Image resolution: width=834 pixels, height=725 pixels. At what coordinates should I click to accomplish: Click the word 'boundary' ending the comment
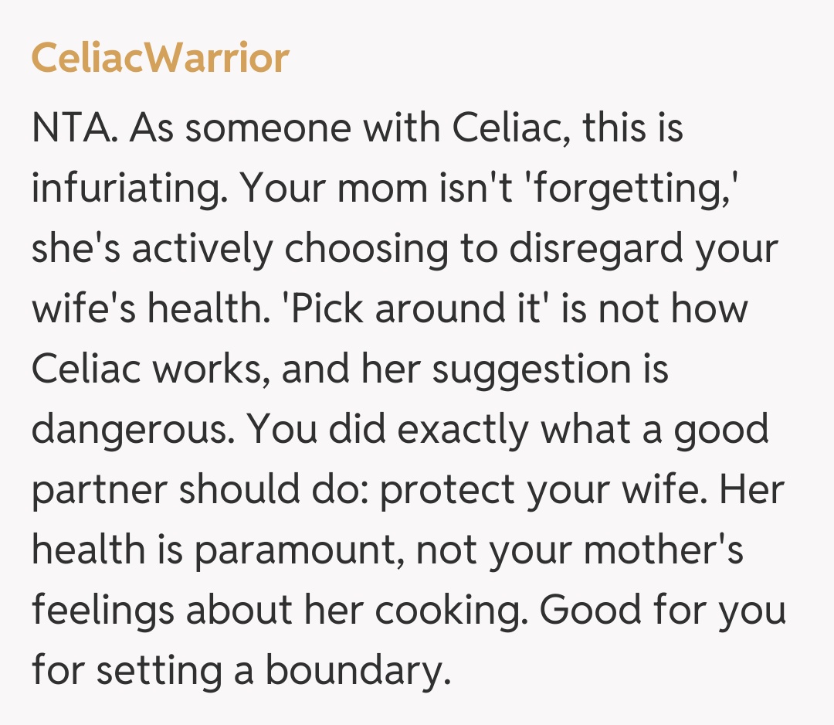click(x=357, y=671)
